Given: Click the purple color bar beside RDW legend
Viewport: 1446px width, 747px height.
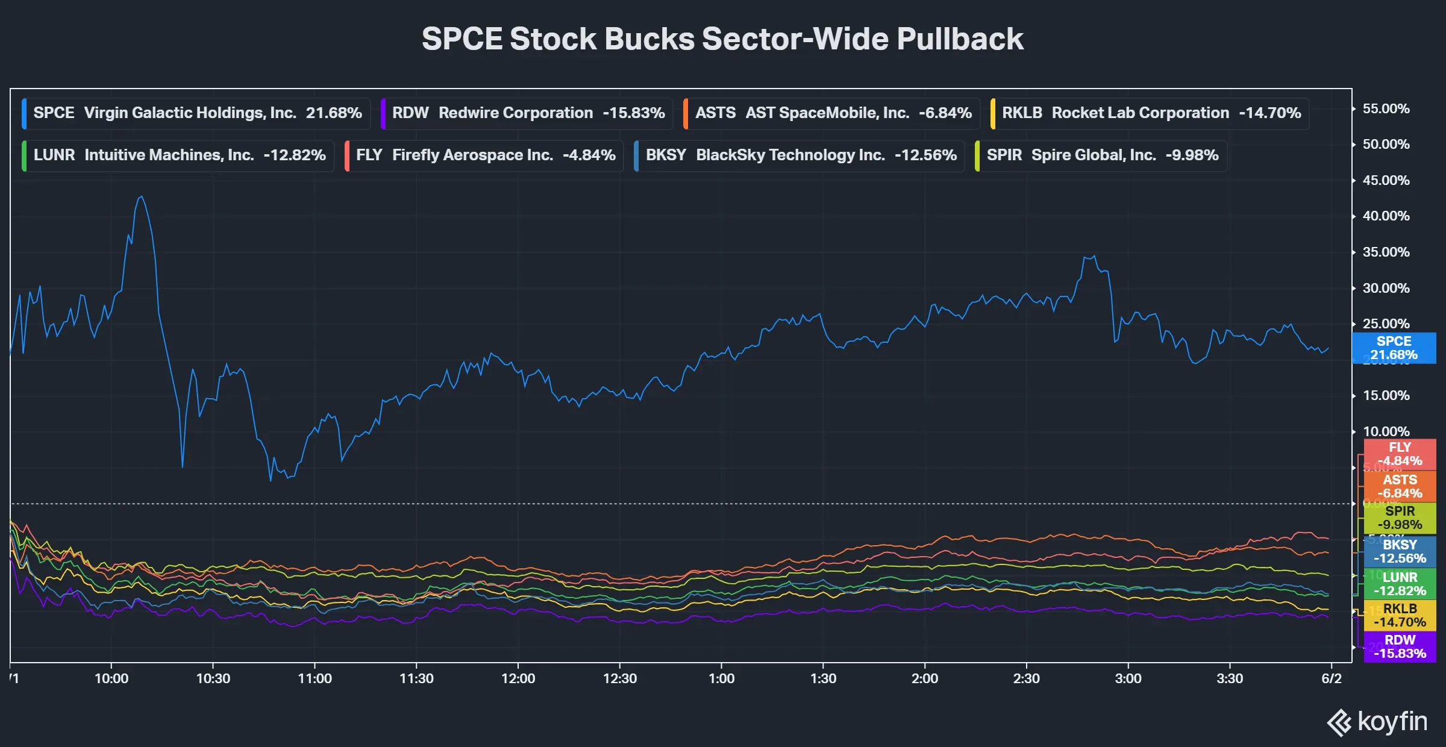Looking at the screenshot, I should tap(383, 113).
